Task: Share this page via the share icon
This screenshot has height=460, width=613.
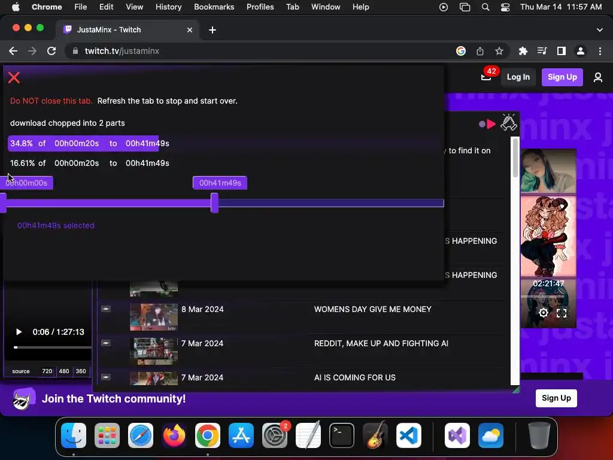Action: pyautogui.click(x=480, y=51)
